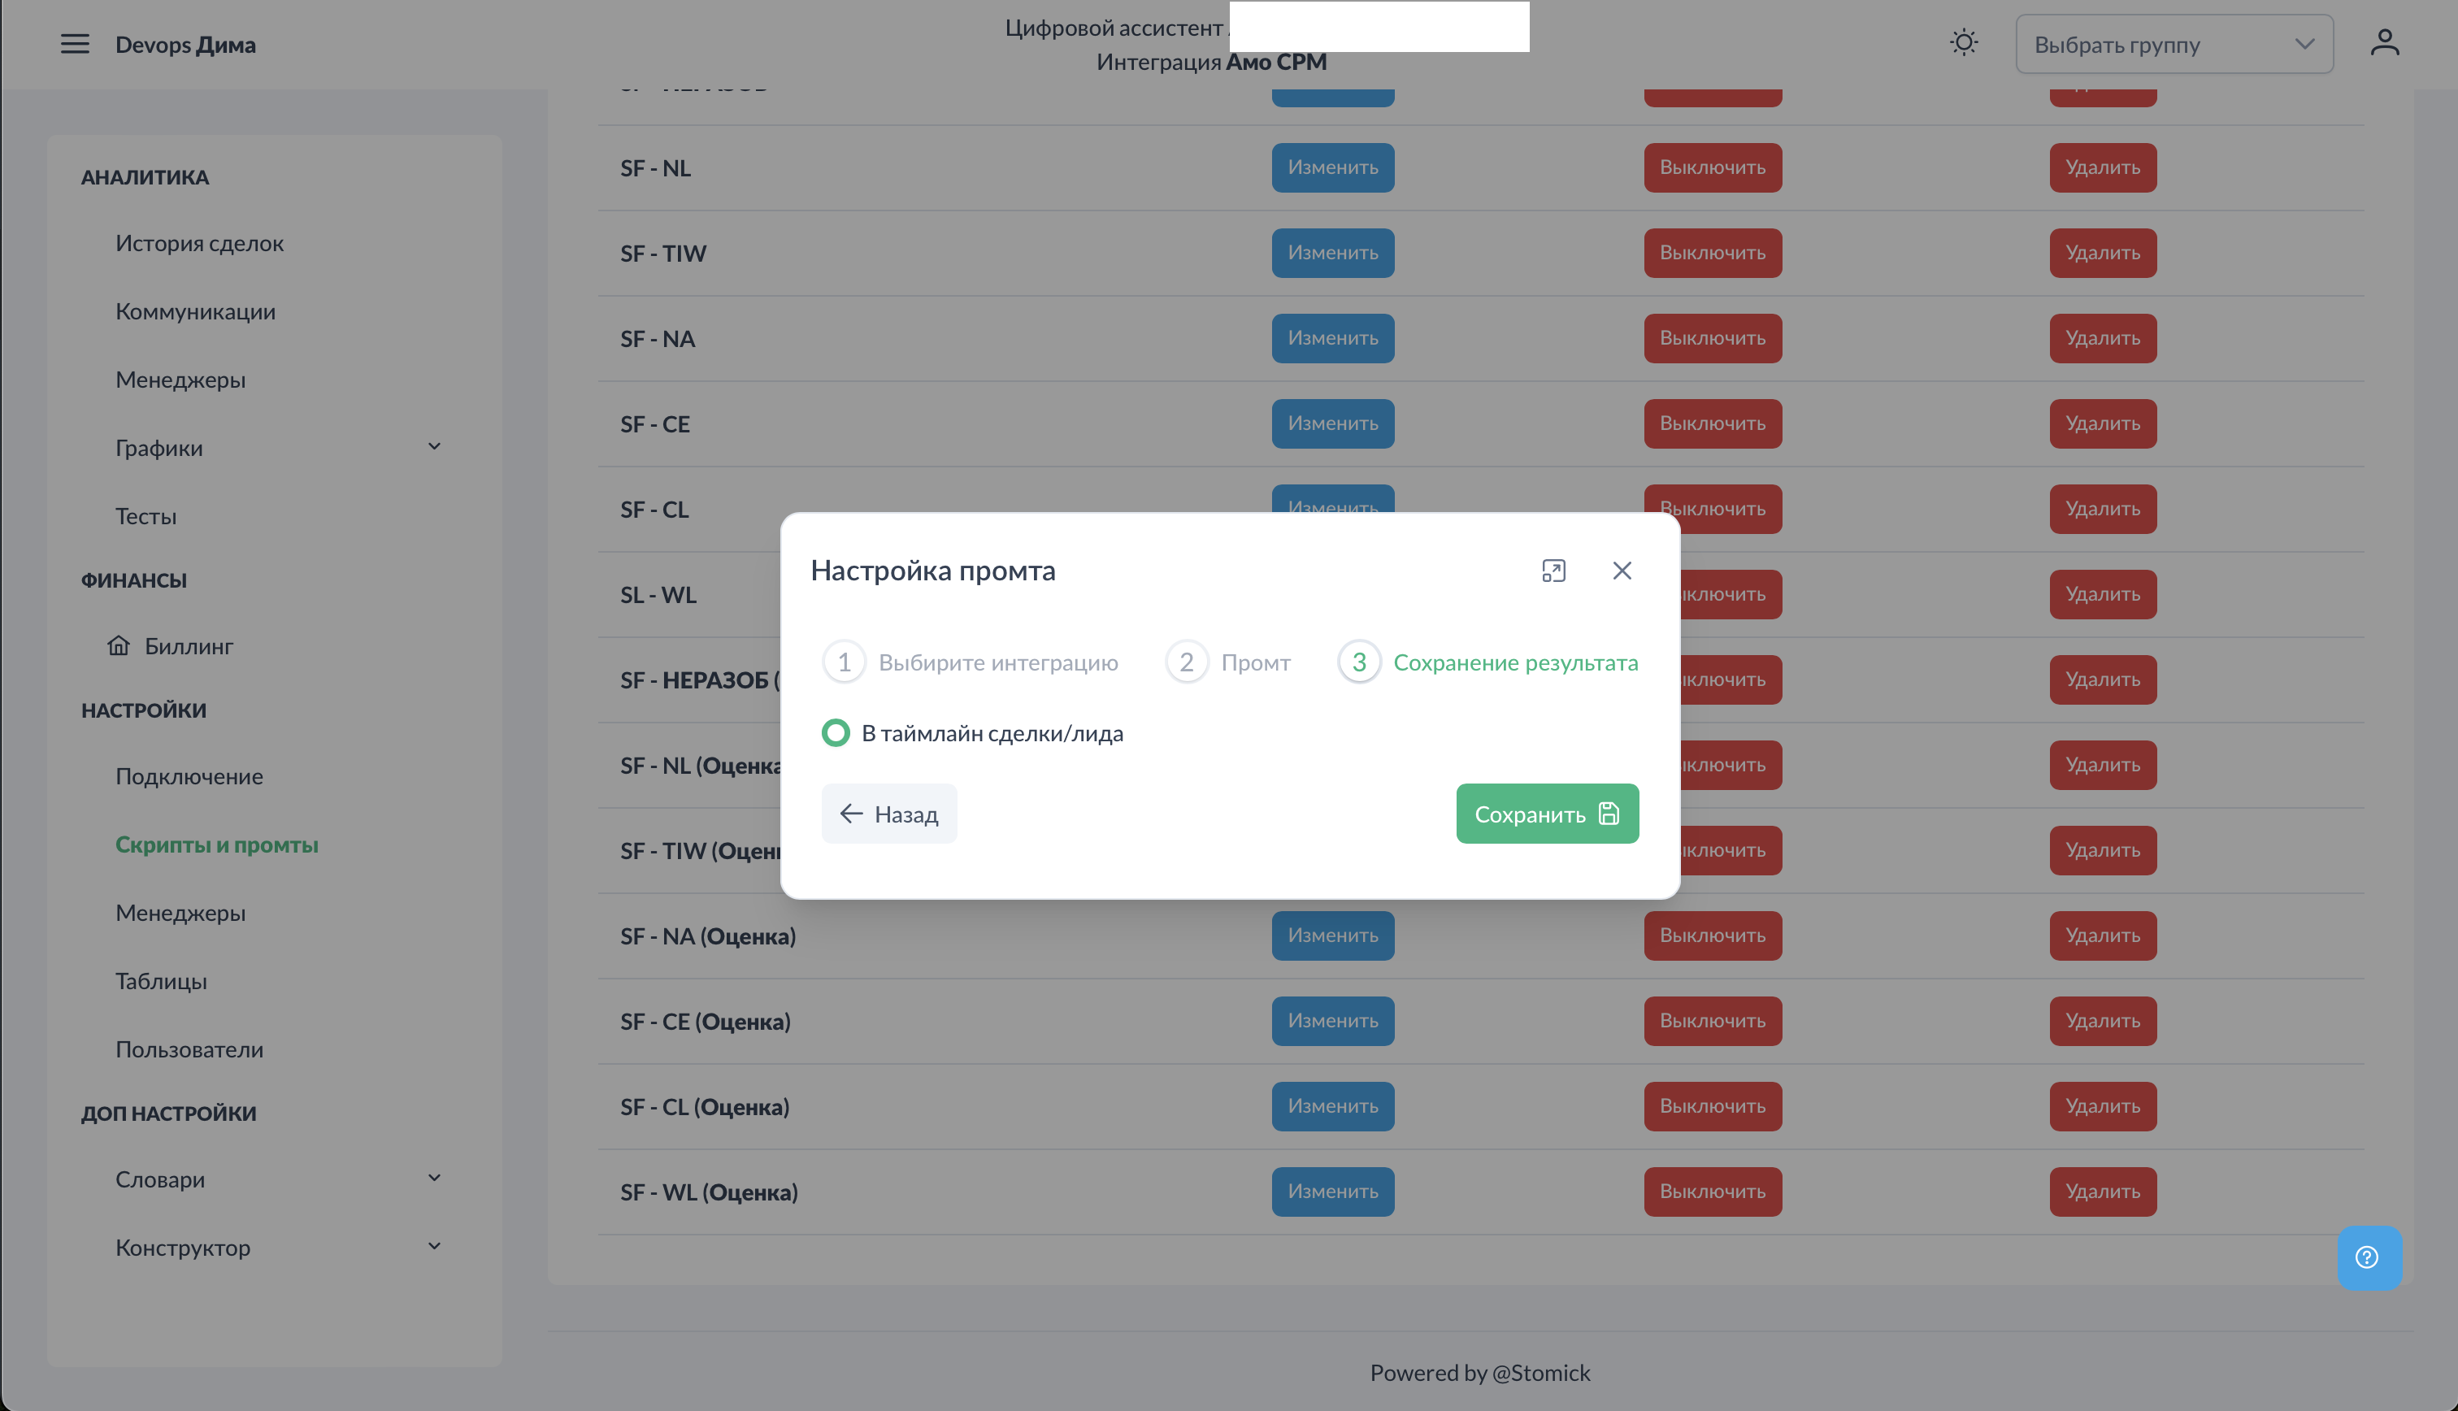
Task: Open the hamburger sidebar menu
Action: [x=75, y=45]
